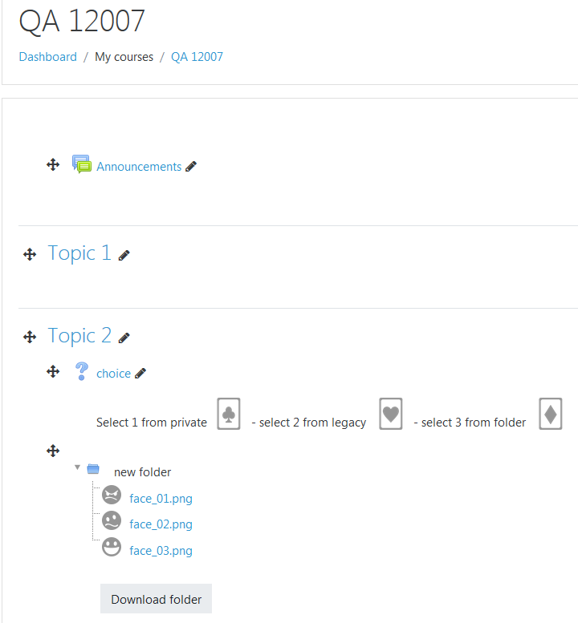Edit the Announcements title with the pencil icon
Viewport: 578px width, 623px height.
point(191,167)
